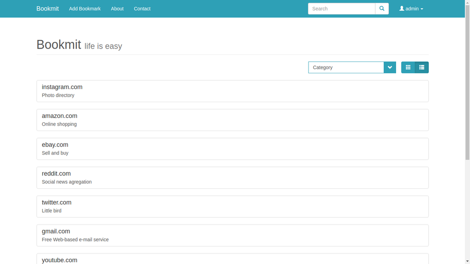Switch to grid view layout
Image resolution: width=470 pixels, height=264 pixels.
coord(408,67)
